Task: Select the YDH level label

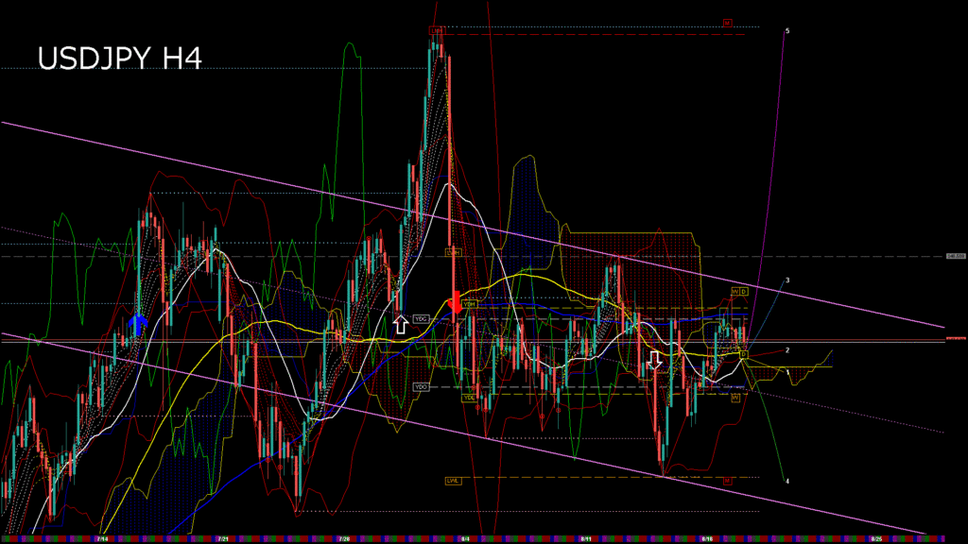Action: pos(469,305)
